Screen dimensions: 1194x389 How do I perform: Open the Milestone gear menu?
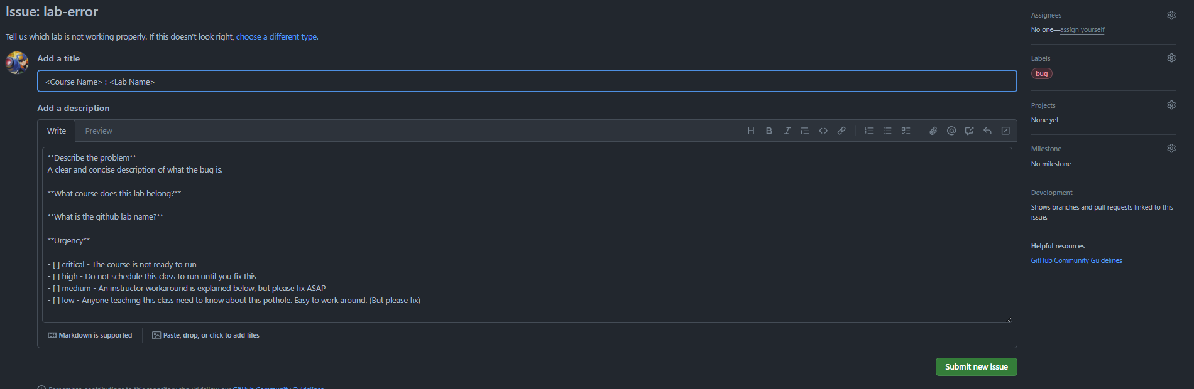(x=1171, y=148)
